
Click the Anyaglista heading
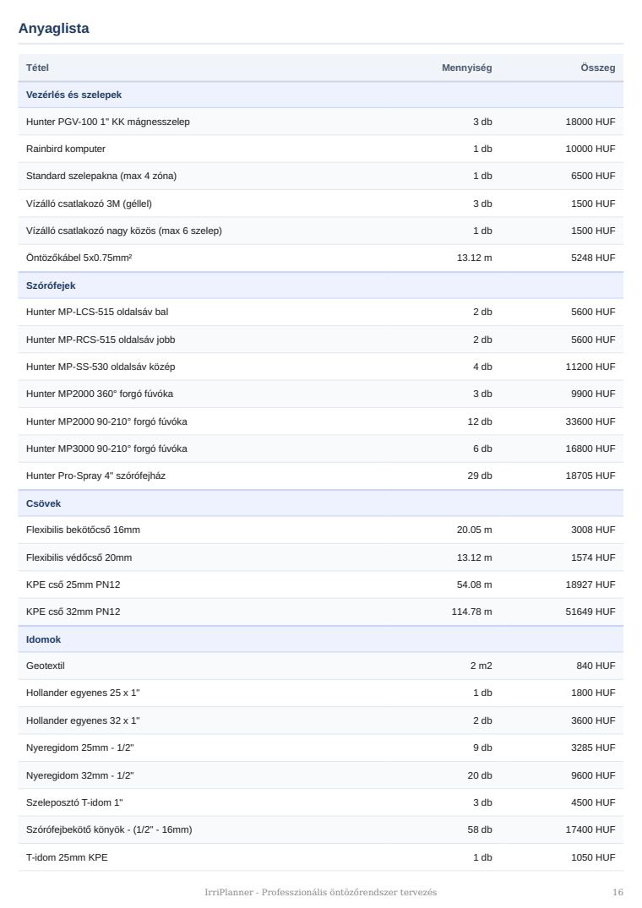54,29
